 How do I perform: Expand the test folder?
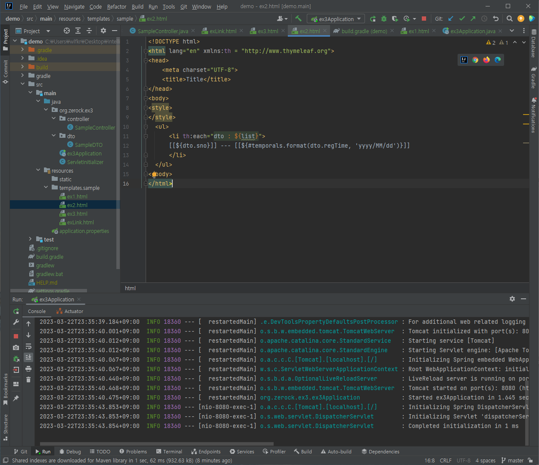click(30, 239)
